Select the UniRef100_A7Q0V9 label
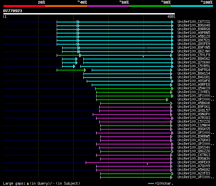The image size is (216, 186). [194, 166]
